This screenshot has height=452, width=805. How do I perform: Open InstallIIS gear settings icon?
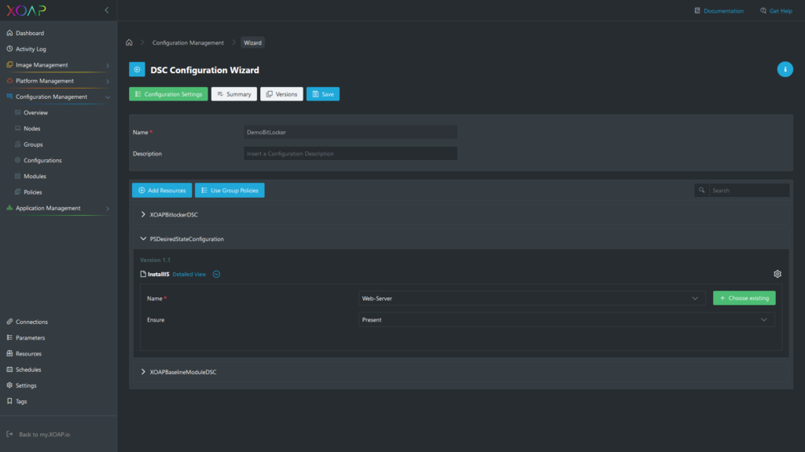click(777, 274)
